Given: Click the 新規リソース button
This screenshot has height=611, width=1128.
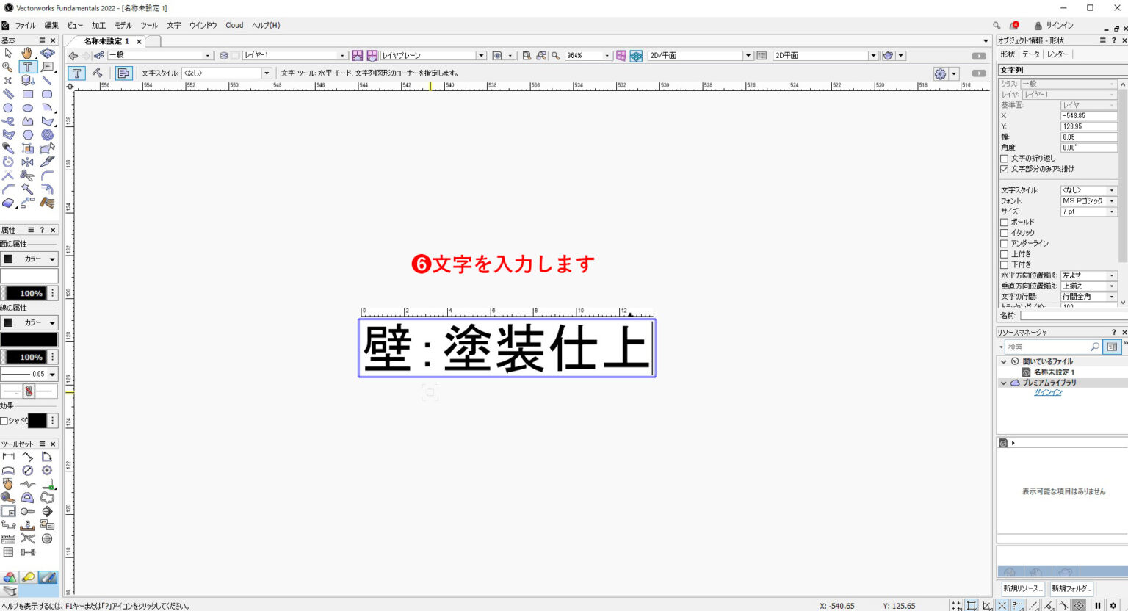Looking at the screenshot, I should click(1022, 587).
